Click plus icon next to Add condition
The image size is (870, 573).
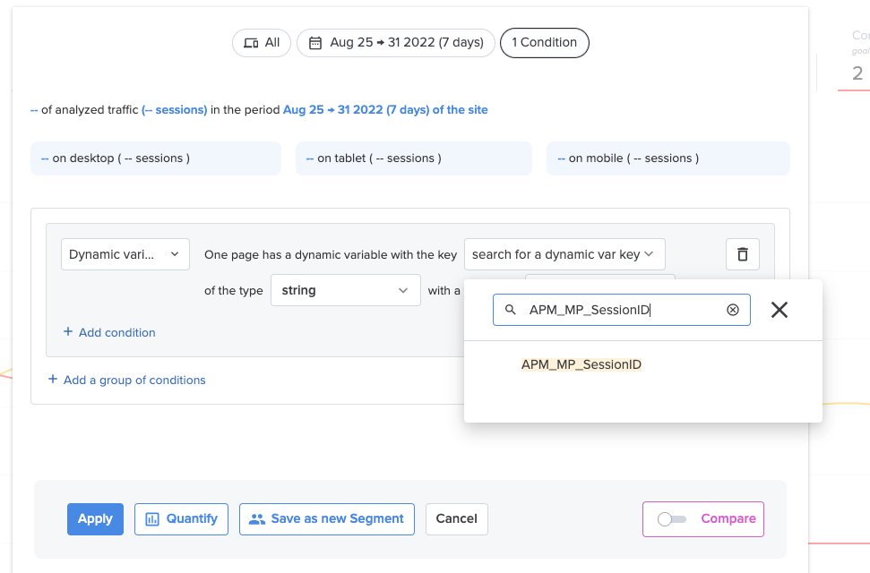click(x=68, y=331)
